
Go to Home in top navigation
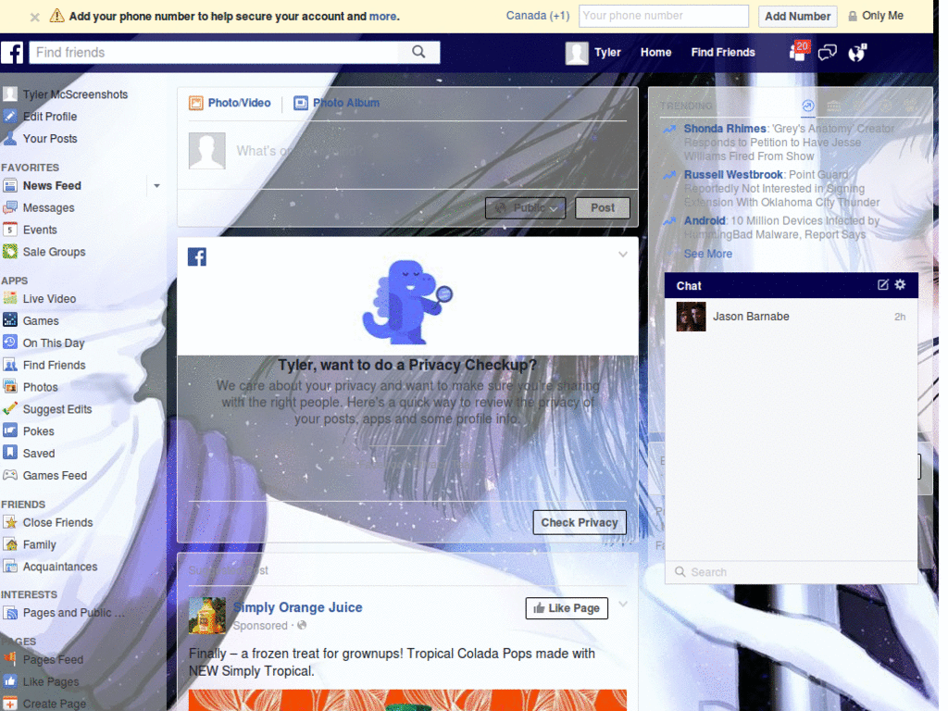pos(656,53)
